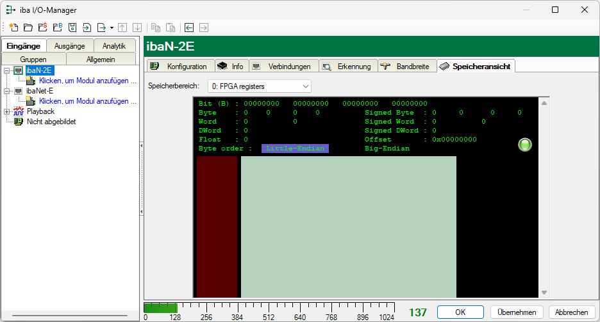600x322 pixels.
Task: Close the iba I/O-Manager window
Action: (x=585, y=10)
